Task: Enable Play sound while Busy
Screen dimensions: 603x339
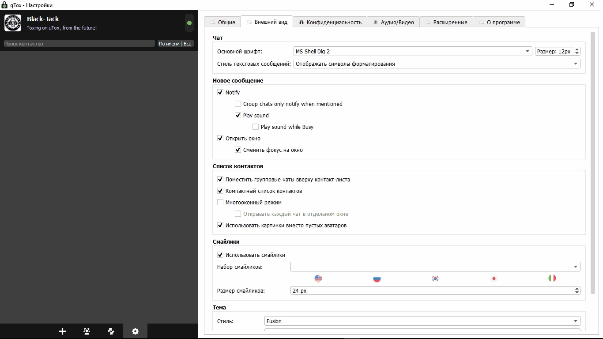Action: (256, 127)
